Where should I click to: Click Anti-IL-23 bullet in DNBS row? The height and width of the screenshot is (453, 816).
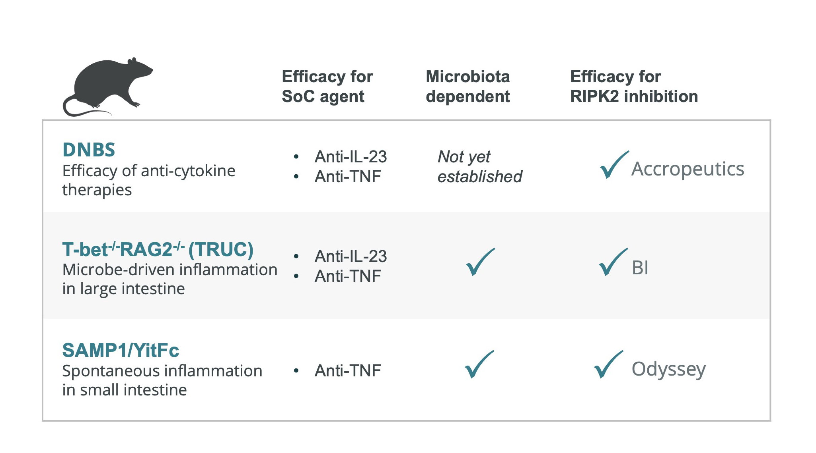[350, 157]
